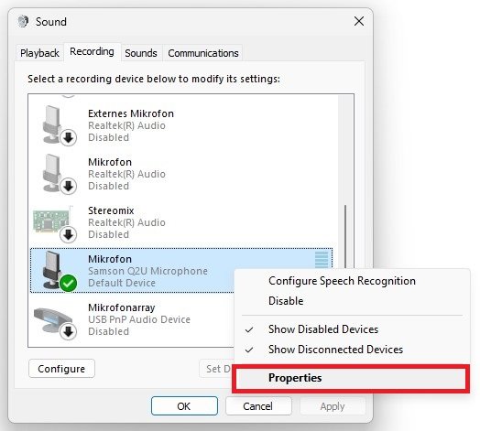The width and height of the screenshot is (480, 431).
Task: Toggle Show Disabled Devices option
Action: [x=323, y=329]
